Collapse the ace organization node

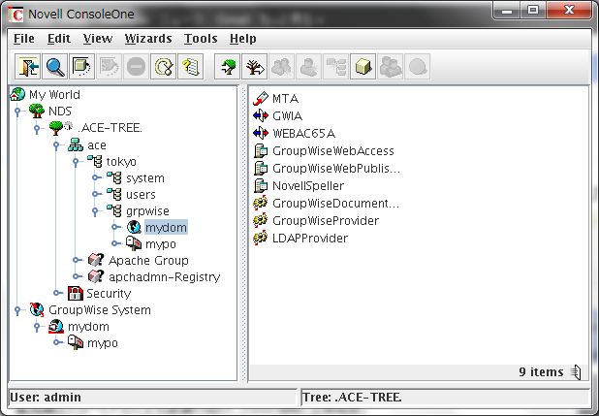[x=56, y=144]
